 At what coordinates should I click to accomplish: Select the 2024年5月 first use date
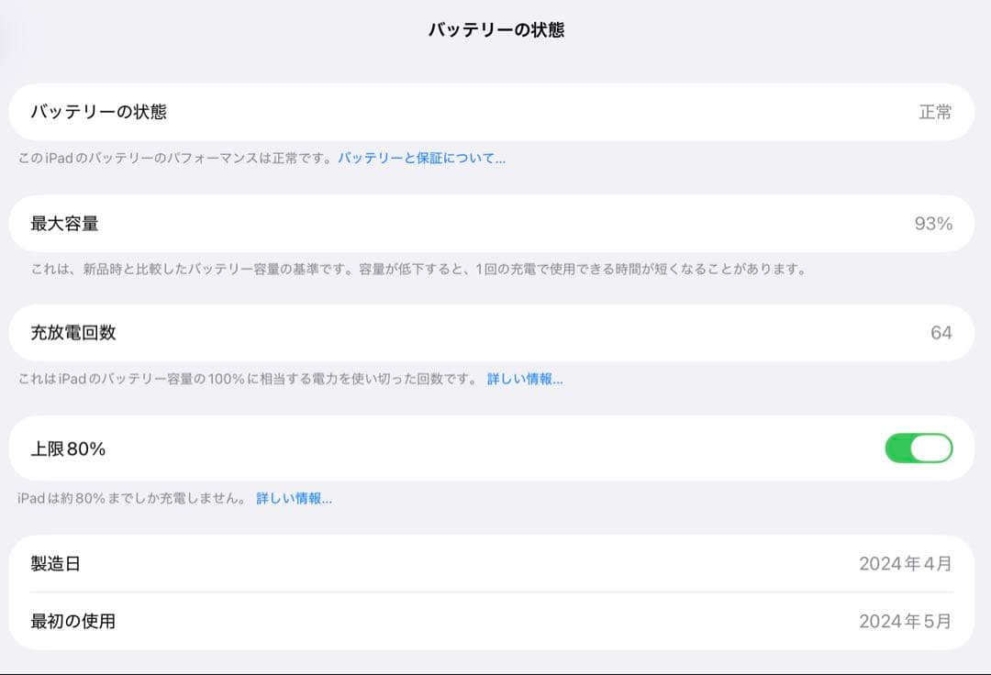click(905, 621)
